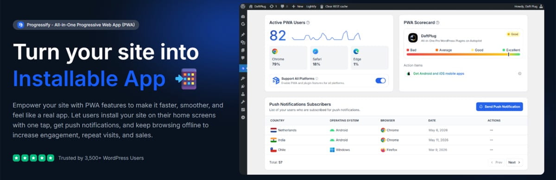Open the Media icon in sidebar
This screenshot has height=180, width=556.
(x=243, y=42)
